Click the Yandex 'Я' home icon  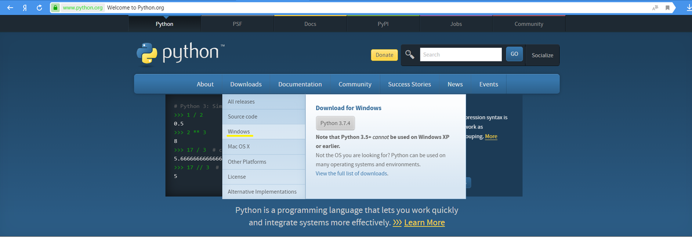[25, 8]
